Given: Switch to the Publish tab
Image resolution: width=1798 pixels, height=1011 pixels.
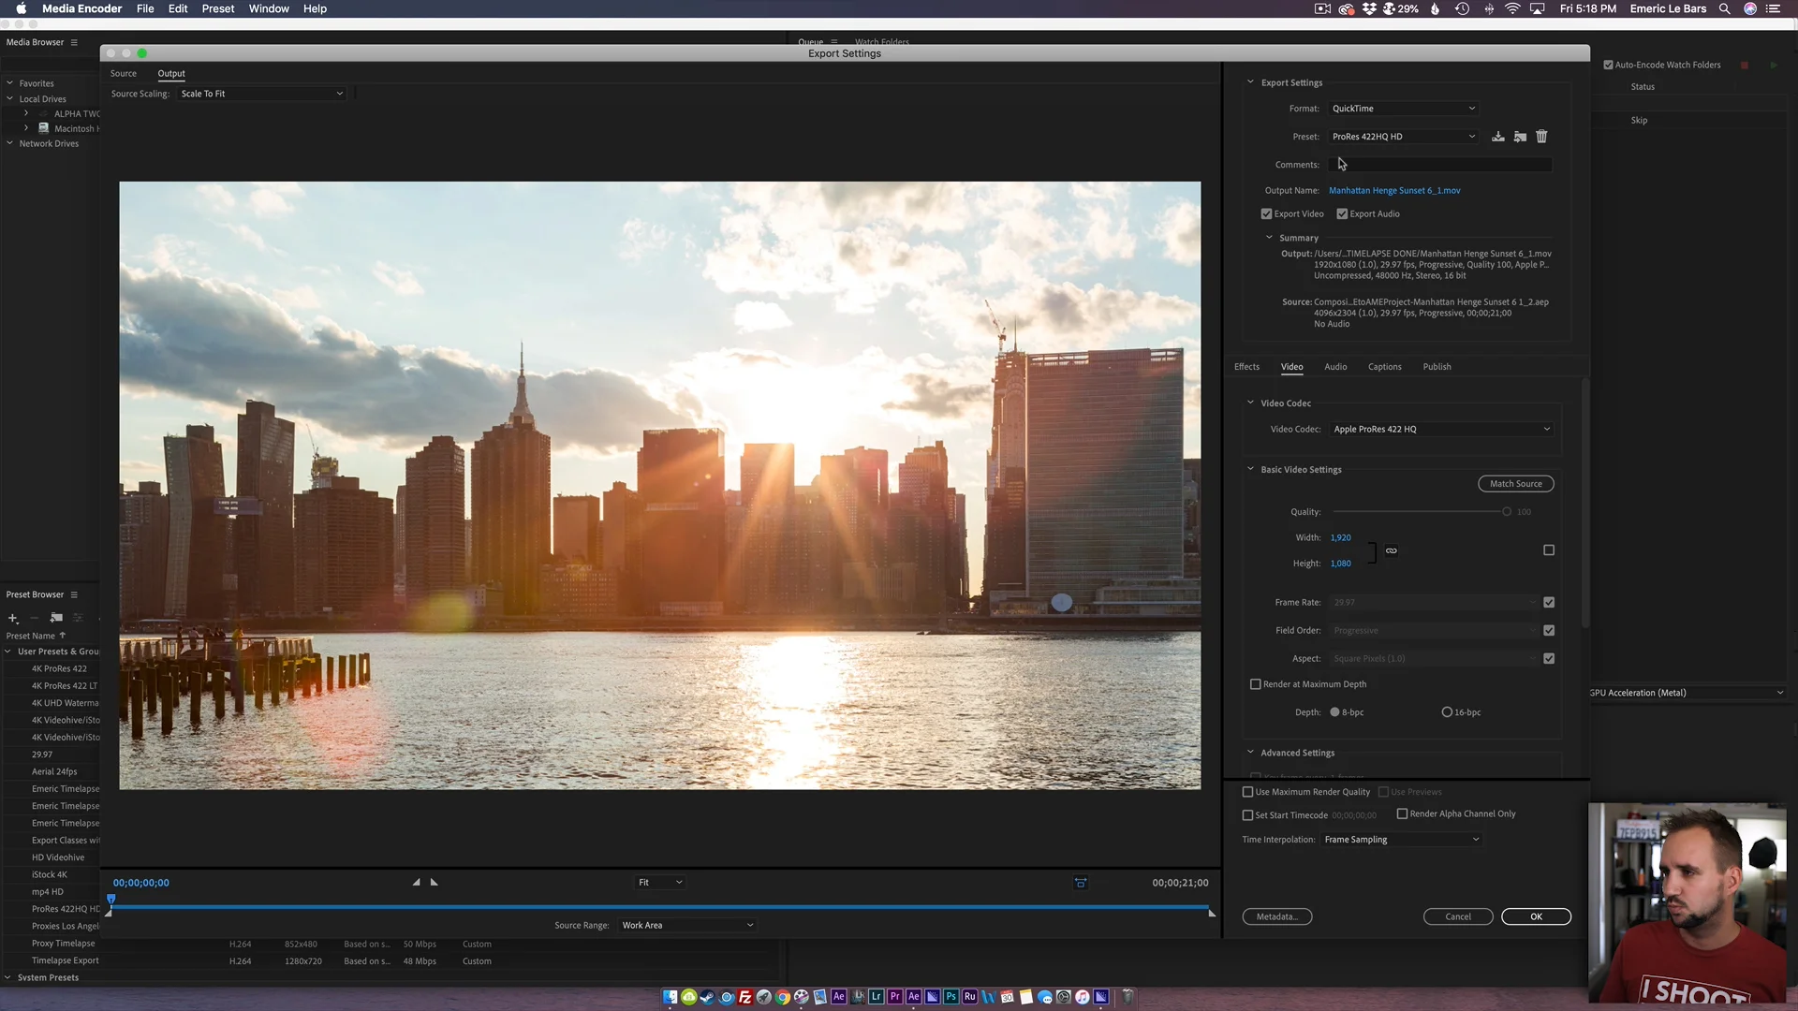Looking at the screenshot, I should pos(1437,367).
